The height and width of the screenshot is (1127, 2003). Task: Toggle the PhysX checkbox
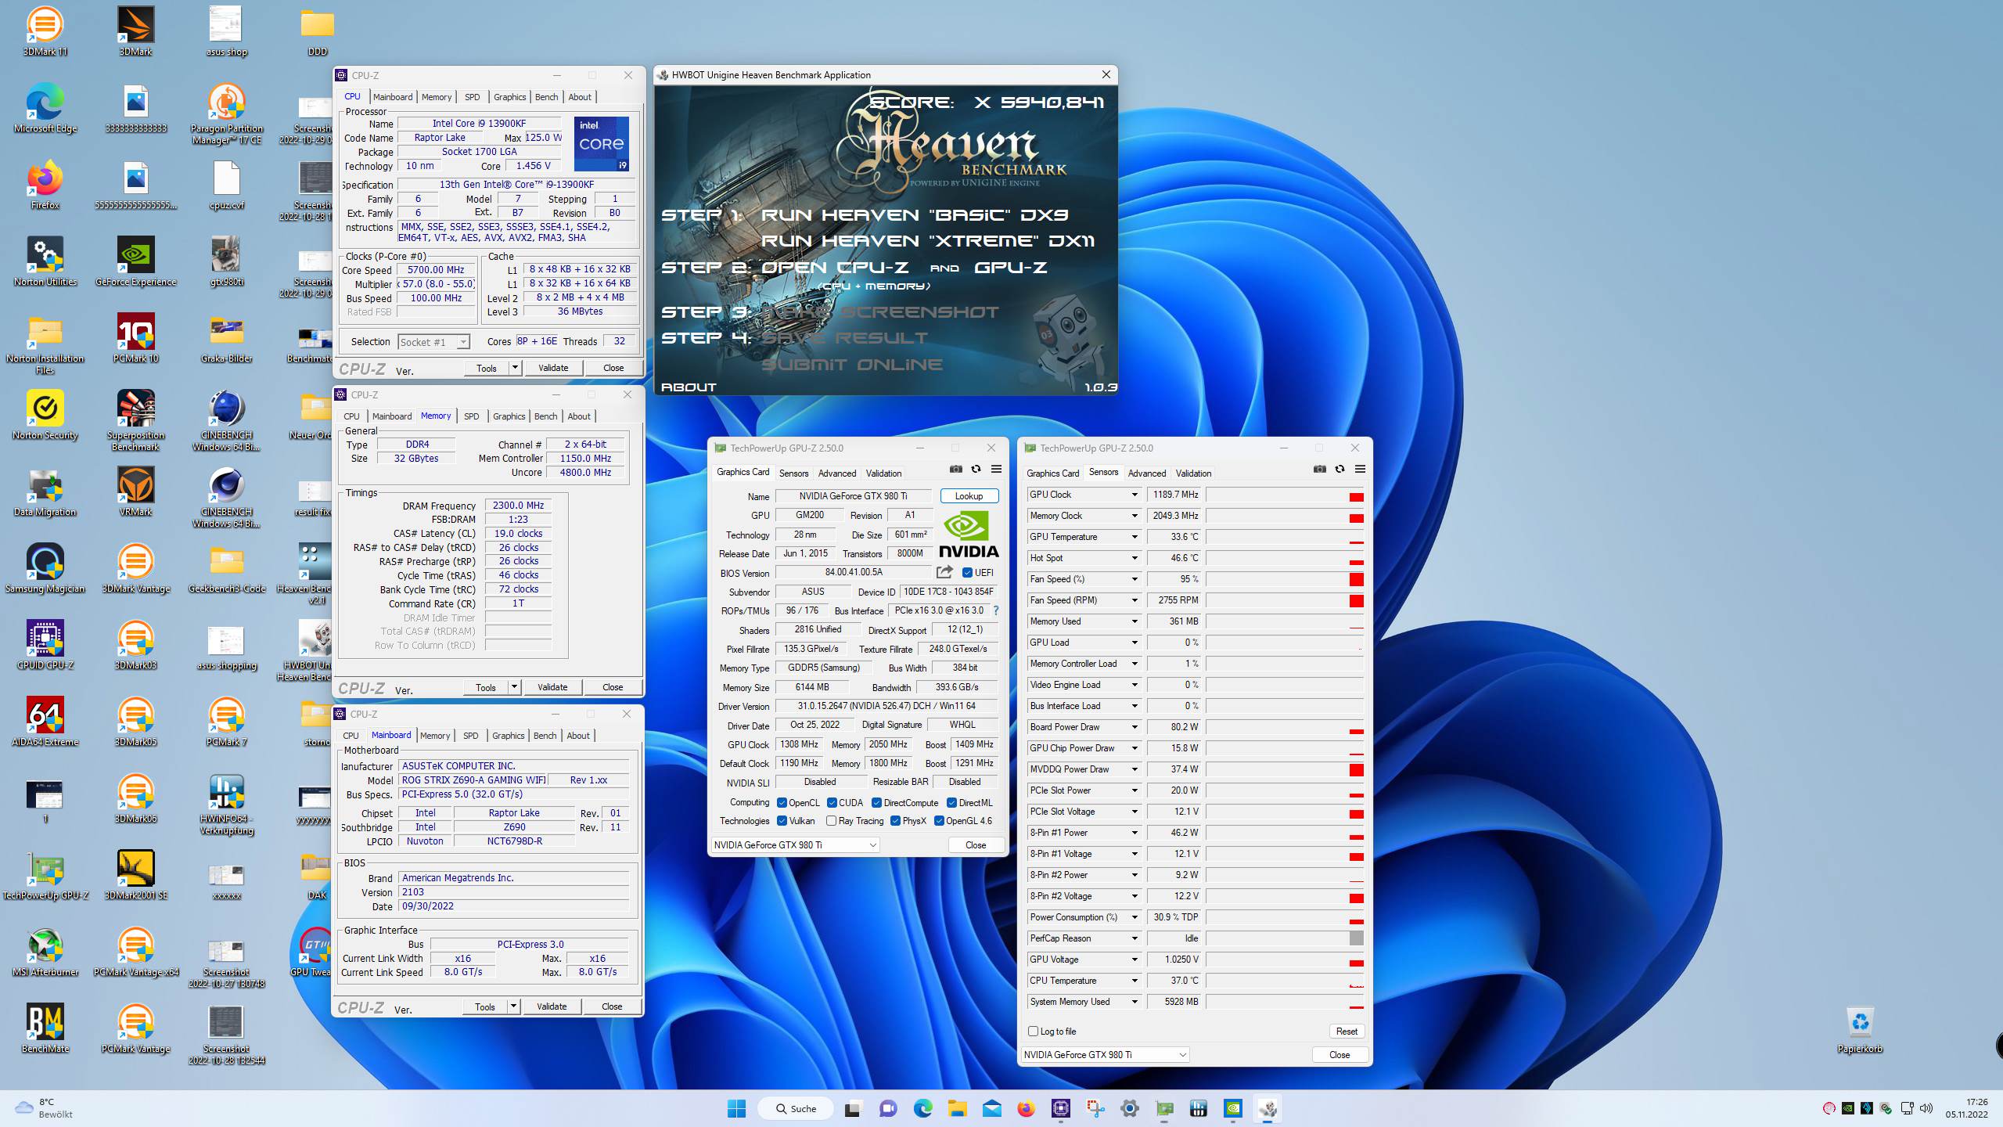click(x=895, y=820)
